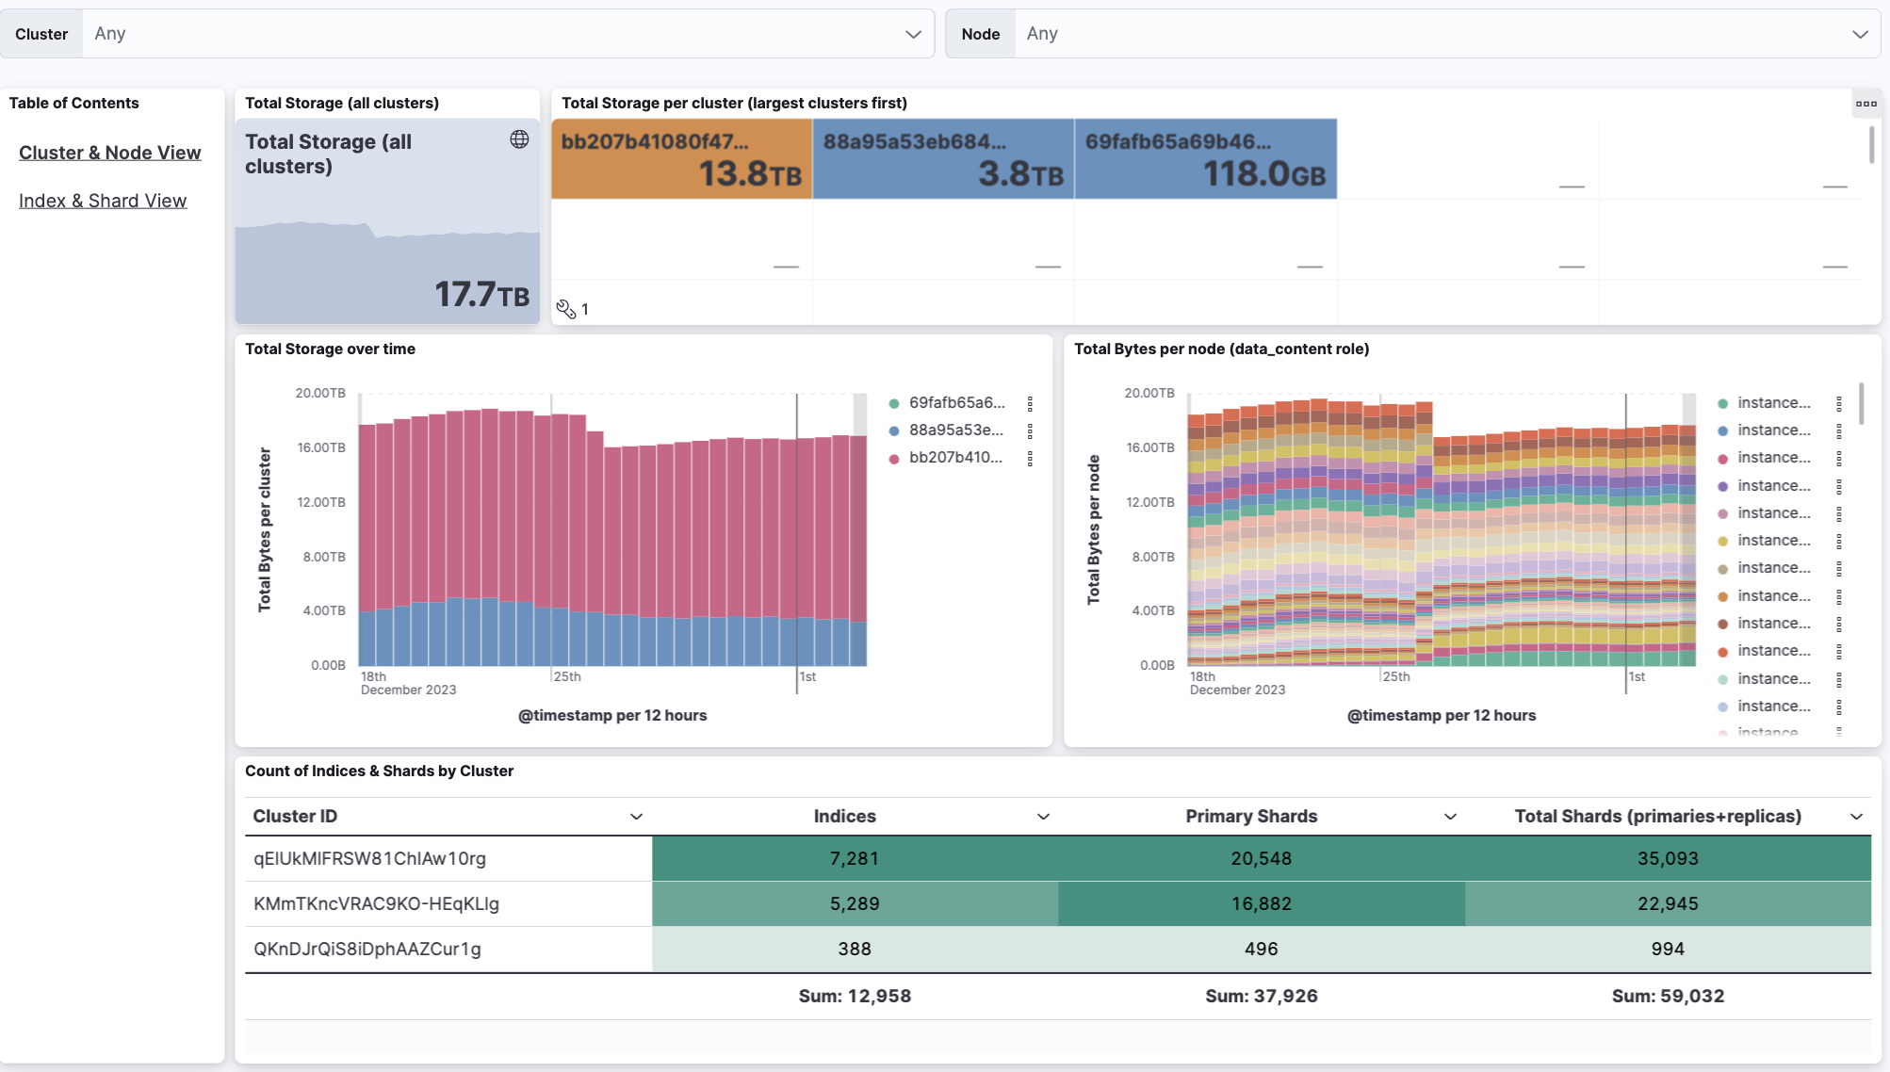Image resolution: width=1890 pixels, height=1072 pixels.
Task: Toggle bb207b410 series in storage chart legend
Action: click(953, 459)
